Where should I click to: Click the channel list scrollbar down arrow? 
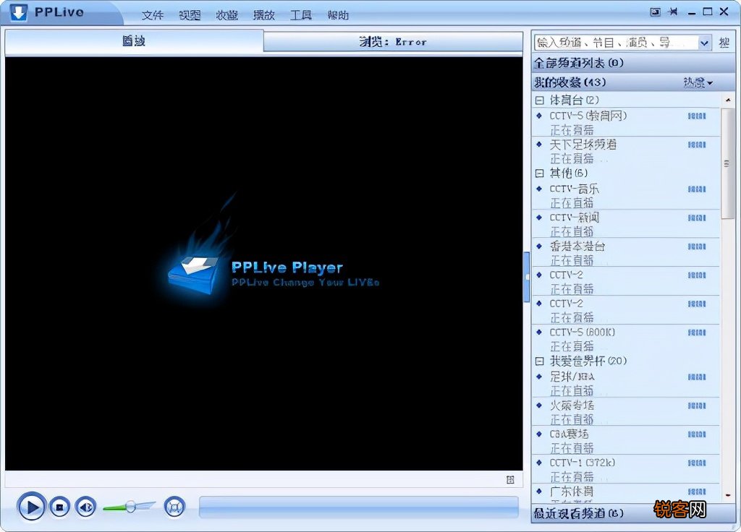pyautogui.click(x=728, y=495)
